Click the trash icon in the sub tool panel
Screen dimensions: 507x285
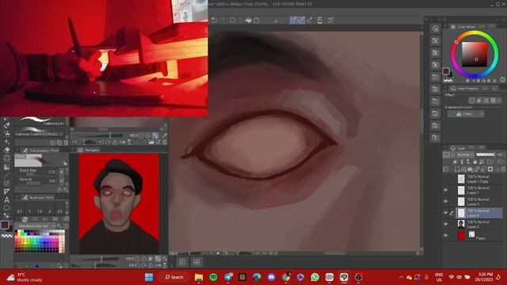click(x=66, y=142)
